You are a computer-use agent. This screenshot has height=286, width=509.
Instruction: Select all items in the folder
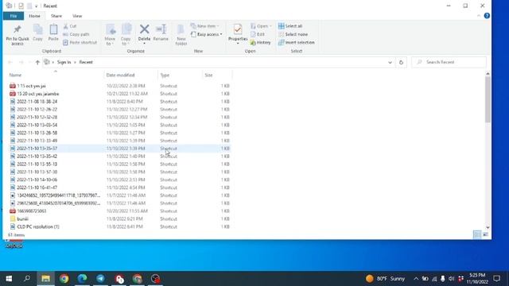(x=290, y=26)
